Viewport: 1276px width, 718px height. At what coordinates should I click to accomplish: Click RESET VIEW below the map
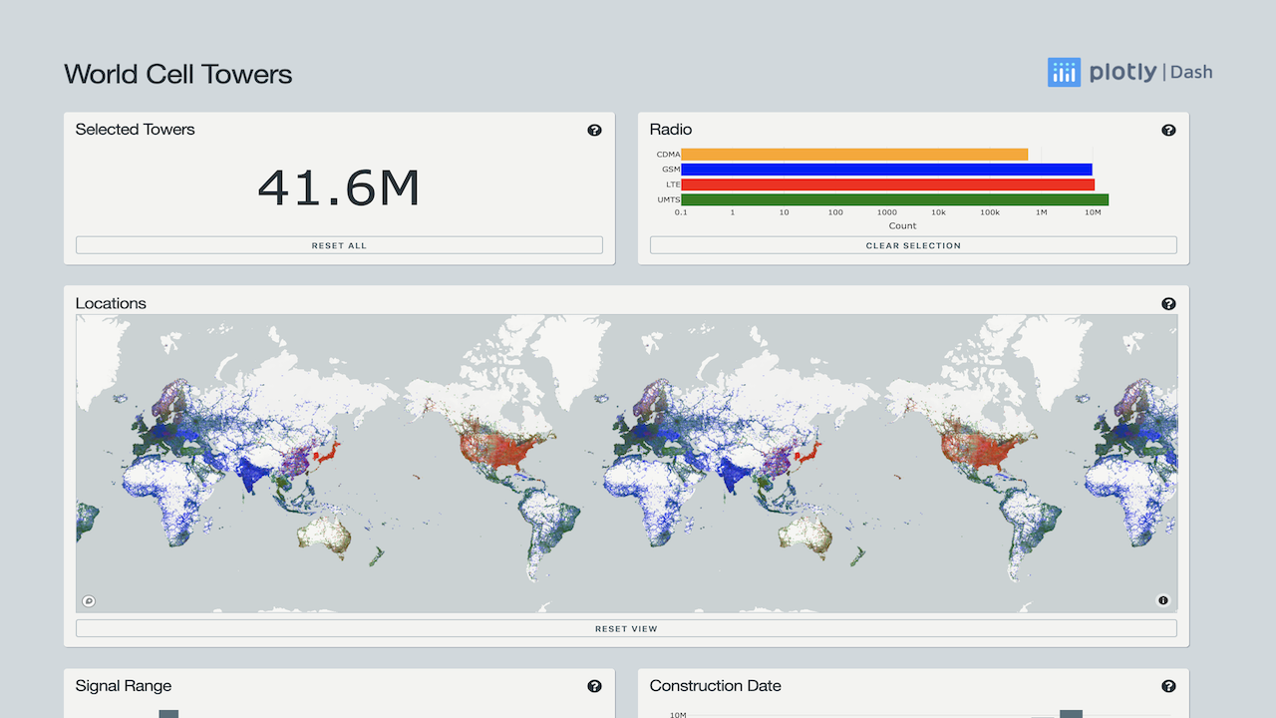pos(626,628)
